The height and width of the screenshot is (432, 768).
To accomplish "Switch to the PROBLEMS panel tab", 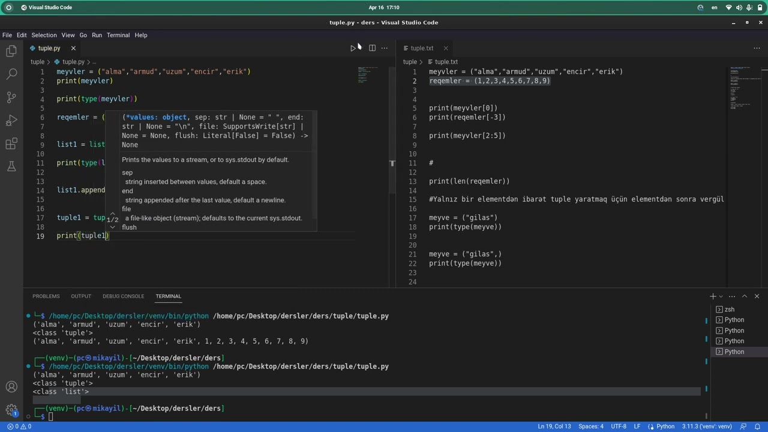I will pyautogui.click(x=46, y=296).
